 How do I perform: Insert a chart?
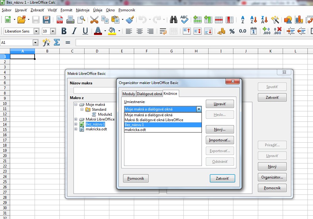coord(299,20)
